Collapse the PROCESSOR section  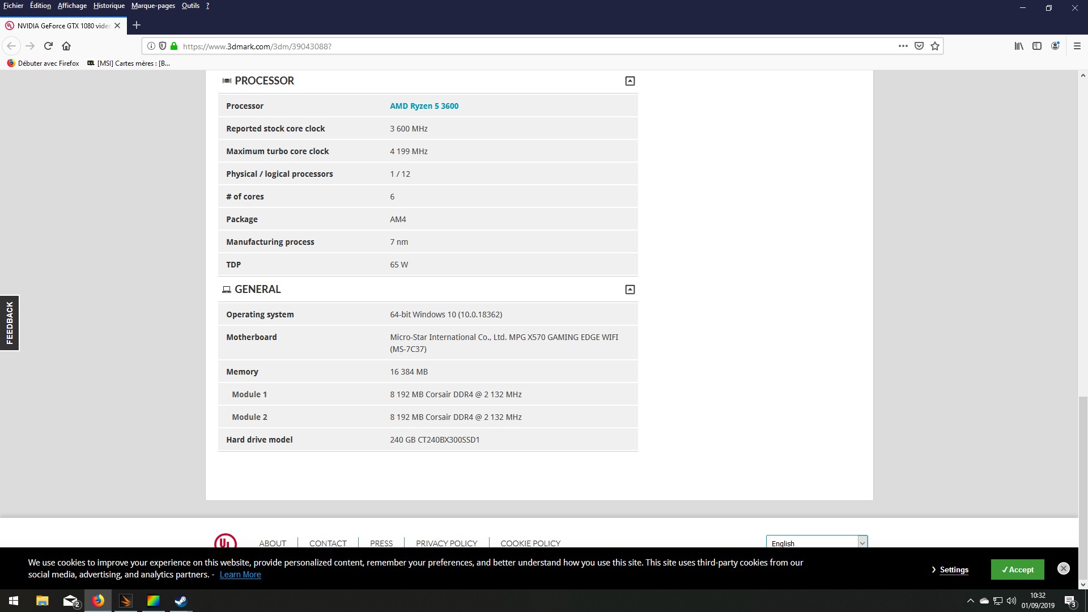[x=630, y=81]
